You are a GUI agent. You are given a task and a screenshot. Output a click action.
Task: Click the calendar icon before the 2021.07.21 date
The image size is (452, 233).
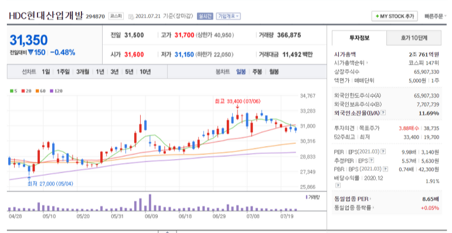131,16
